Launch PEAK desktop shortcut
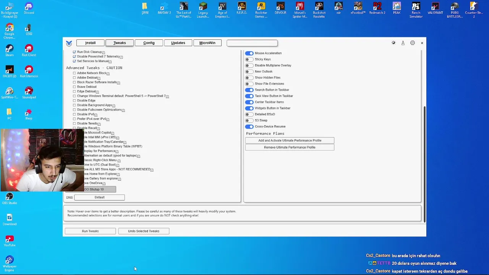This screenshot has width=489, height=275. coord(397,8)
